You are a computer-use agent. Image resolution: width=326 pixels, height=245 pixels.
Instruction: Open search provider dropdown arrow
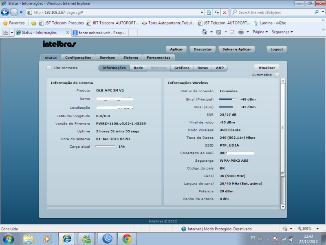(x=323, y=12)
